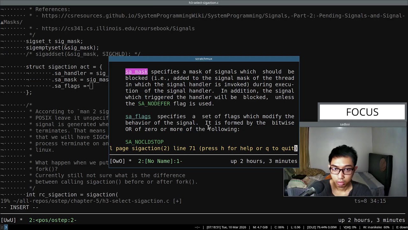Click the ts=8 34:15 cursor position indicator
The image size is (408, 230).
pos(370,201)
